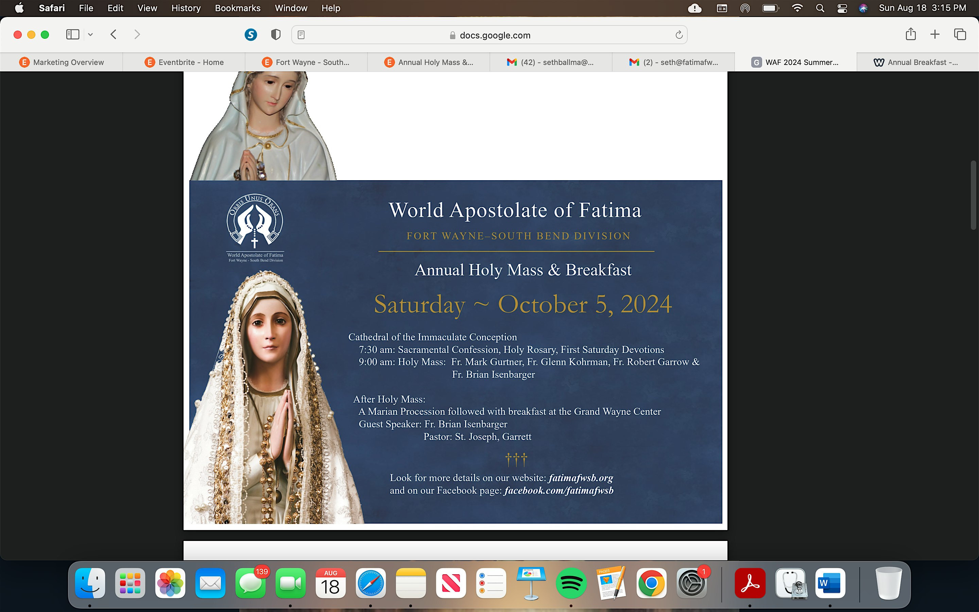Open the Window menu
This screenshot has width=979, height=612.
tap(291, 8)
